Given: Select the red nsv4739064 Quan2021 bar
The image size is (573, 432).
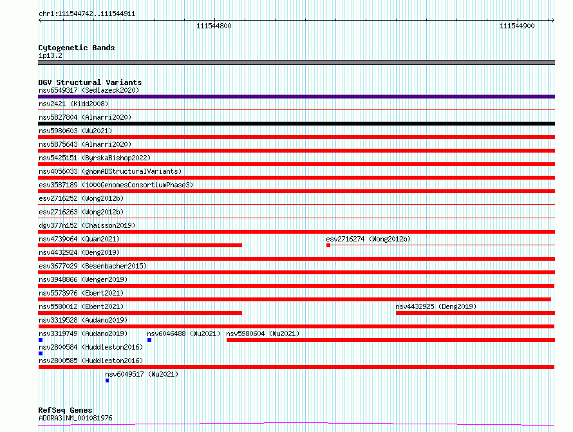Looking at the screenshot, I should tap(140, 245).
